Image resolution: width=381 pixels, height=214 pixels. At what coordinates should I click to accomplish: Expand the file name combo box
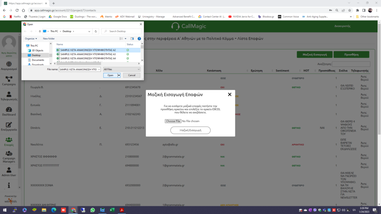click(x=100, y=69)
